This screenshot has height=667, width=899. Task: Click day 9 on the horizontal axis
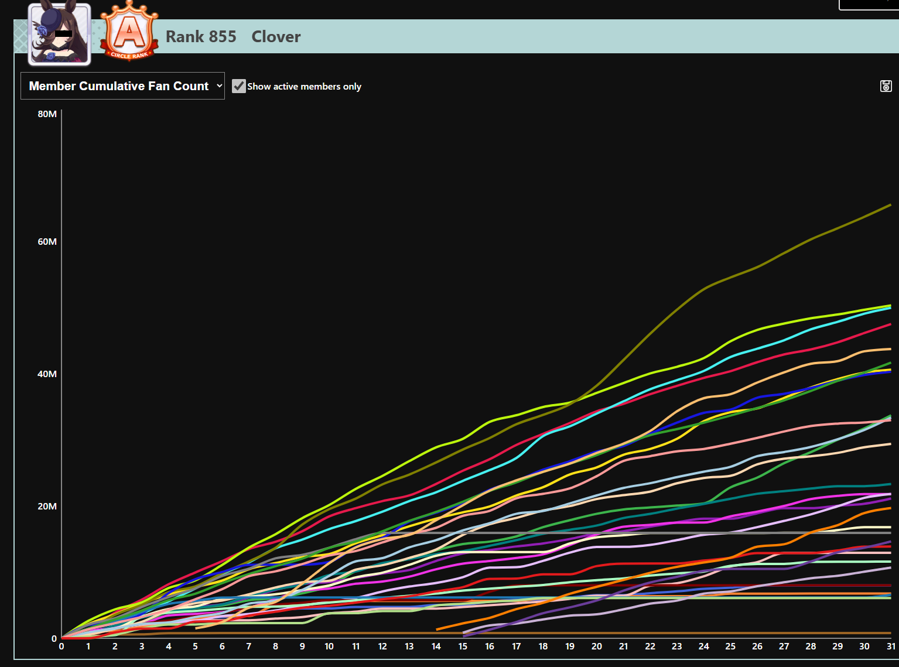(x=302, y=647)
